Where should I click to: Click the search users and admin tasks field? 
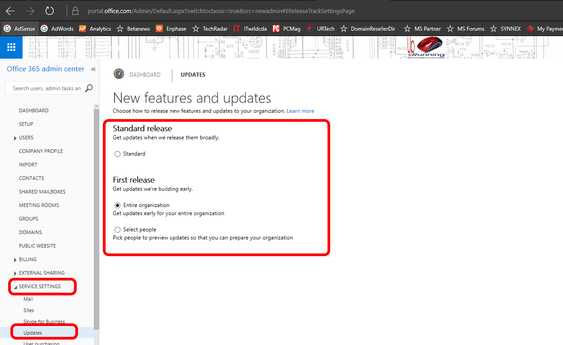tap(46, 88)
